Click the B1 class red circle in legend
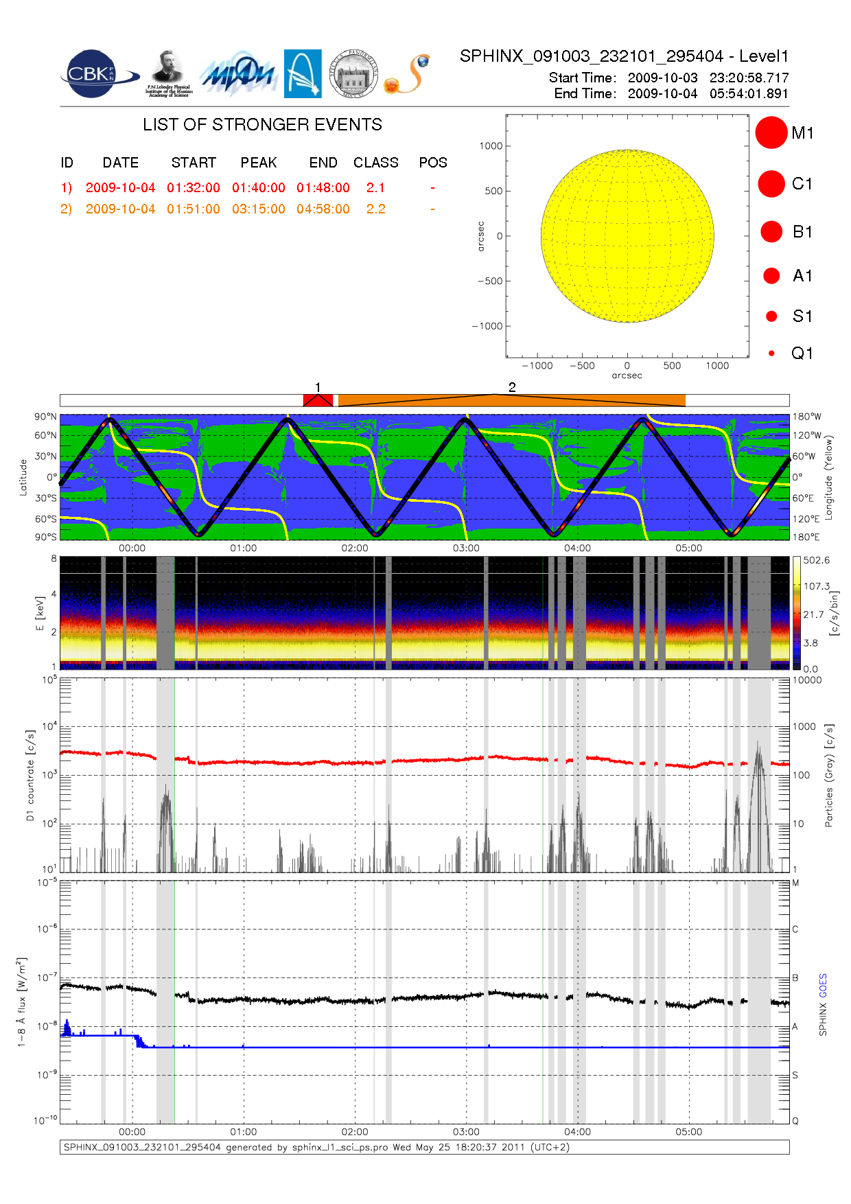 tap(771, 232)
